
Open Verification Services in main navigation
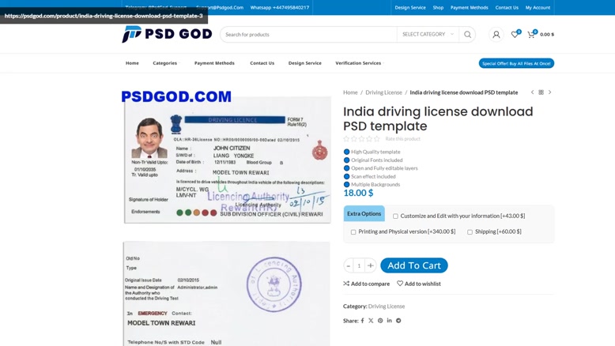pyautogui.click(x=358, y=63)
